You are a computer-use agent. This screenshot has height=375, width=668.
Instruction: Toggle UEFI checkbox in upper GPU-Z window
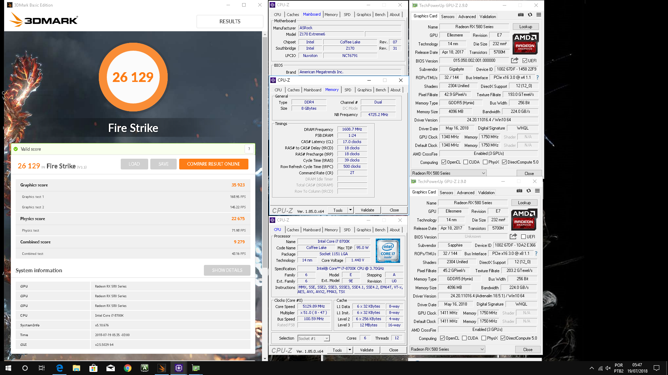pos(525,61)
